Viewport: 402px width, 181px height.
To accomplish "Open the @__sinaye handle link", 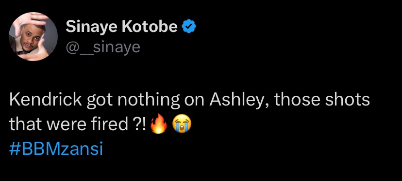I will pos(103,48).
